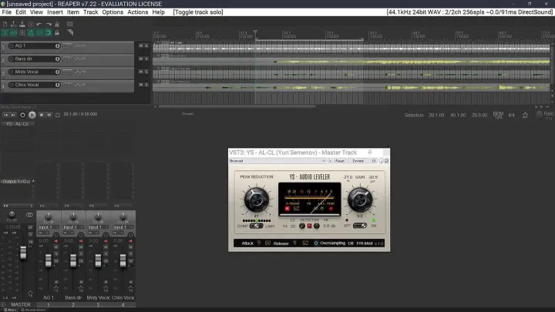
Task: Open Input 1 dropdown on AG 1 mixer strip
Action: point(48,227)
